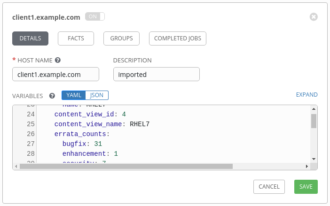Expand the variables editor
Viewport: 330px width, 206px height.
point(306,95)
